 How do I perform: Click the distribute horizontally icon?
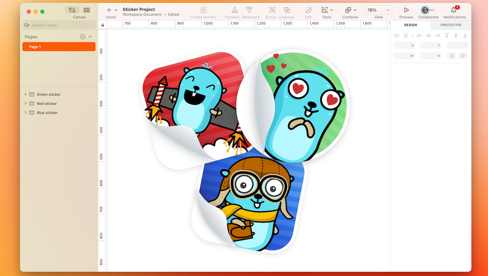[396, 35]
